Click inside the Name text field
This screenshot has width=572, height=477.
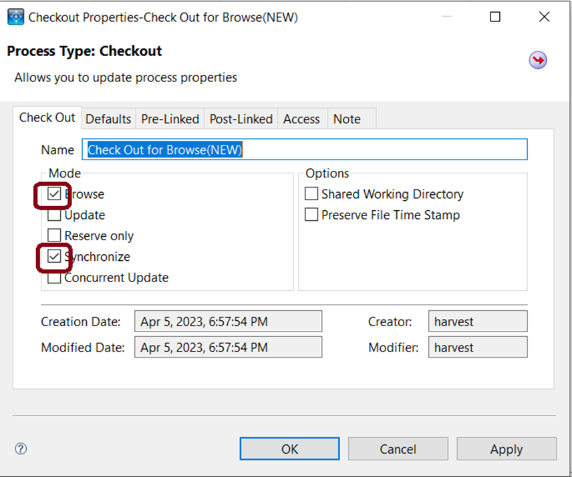pos(304,149)
